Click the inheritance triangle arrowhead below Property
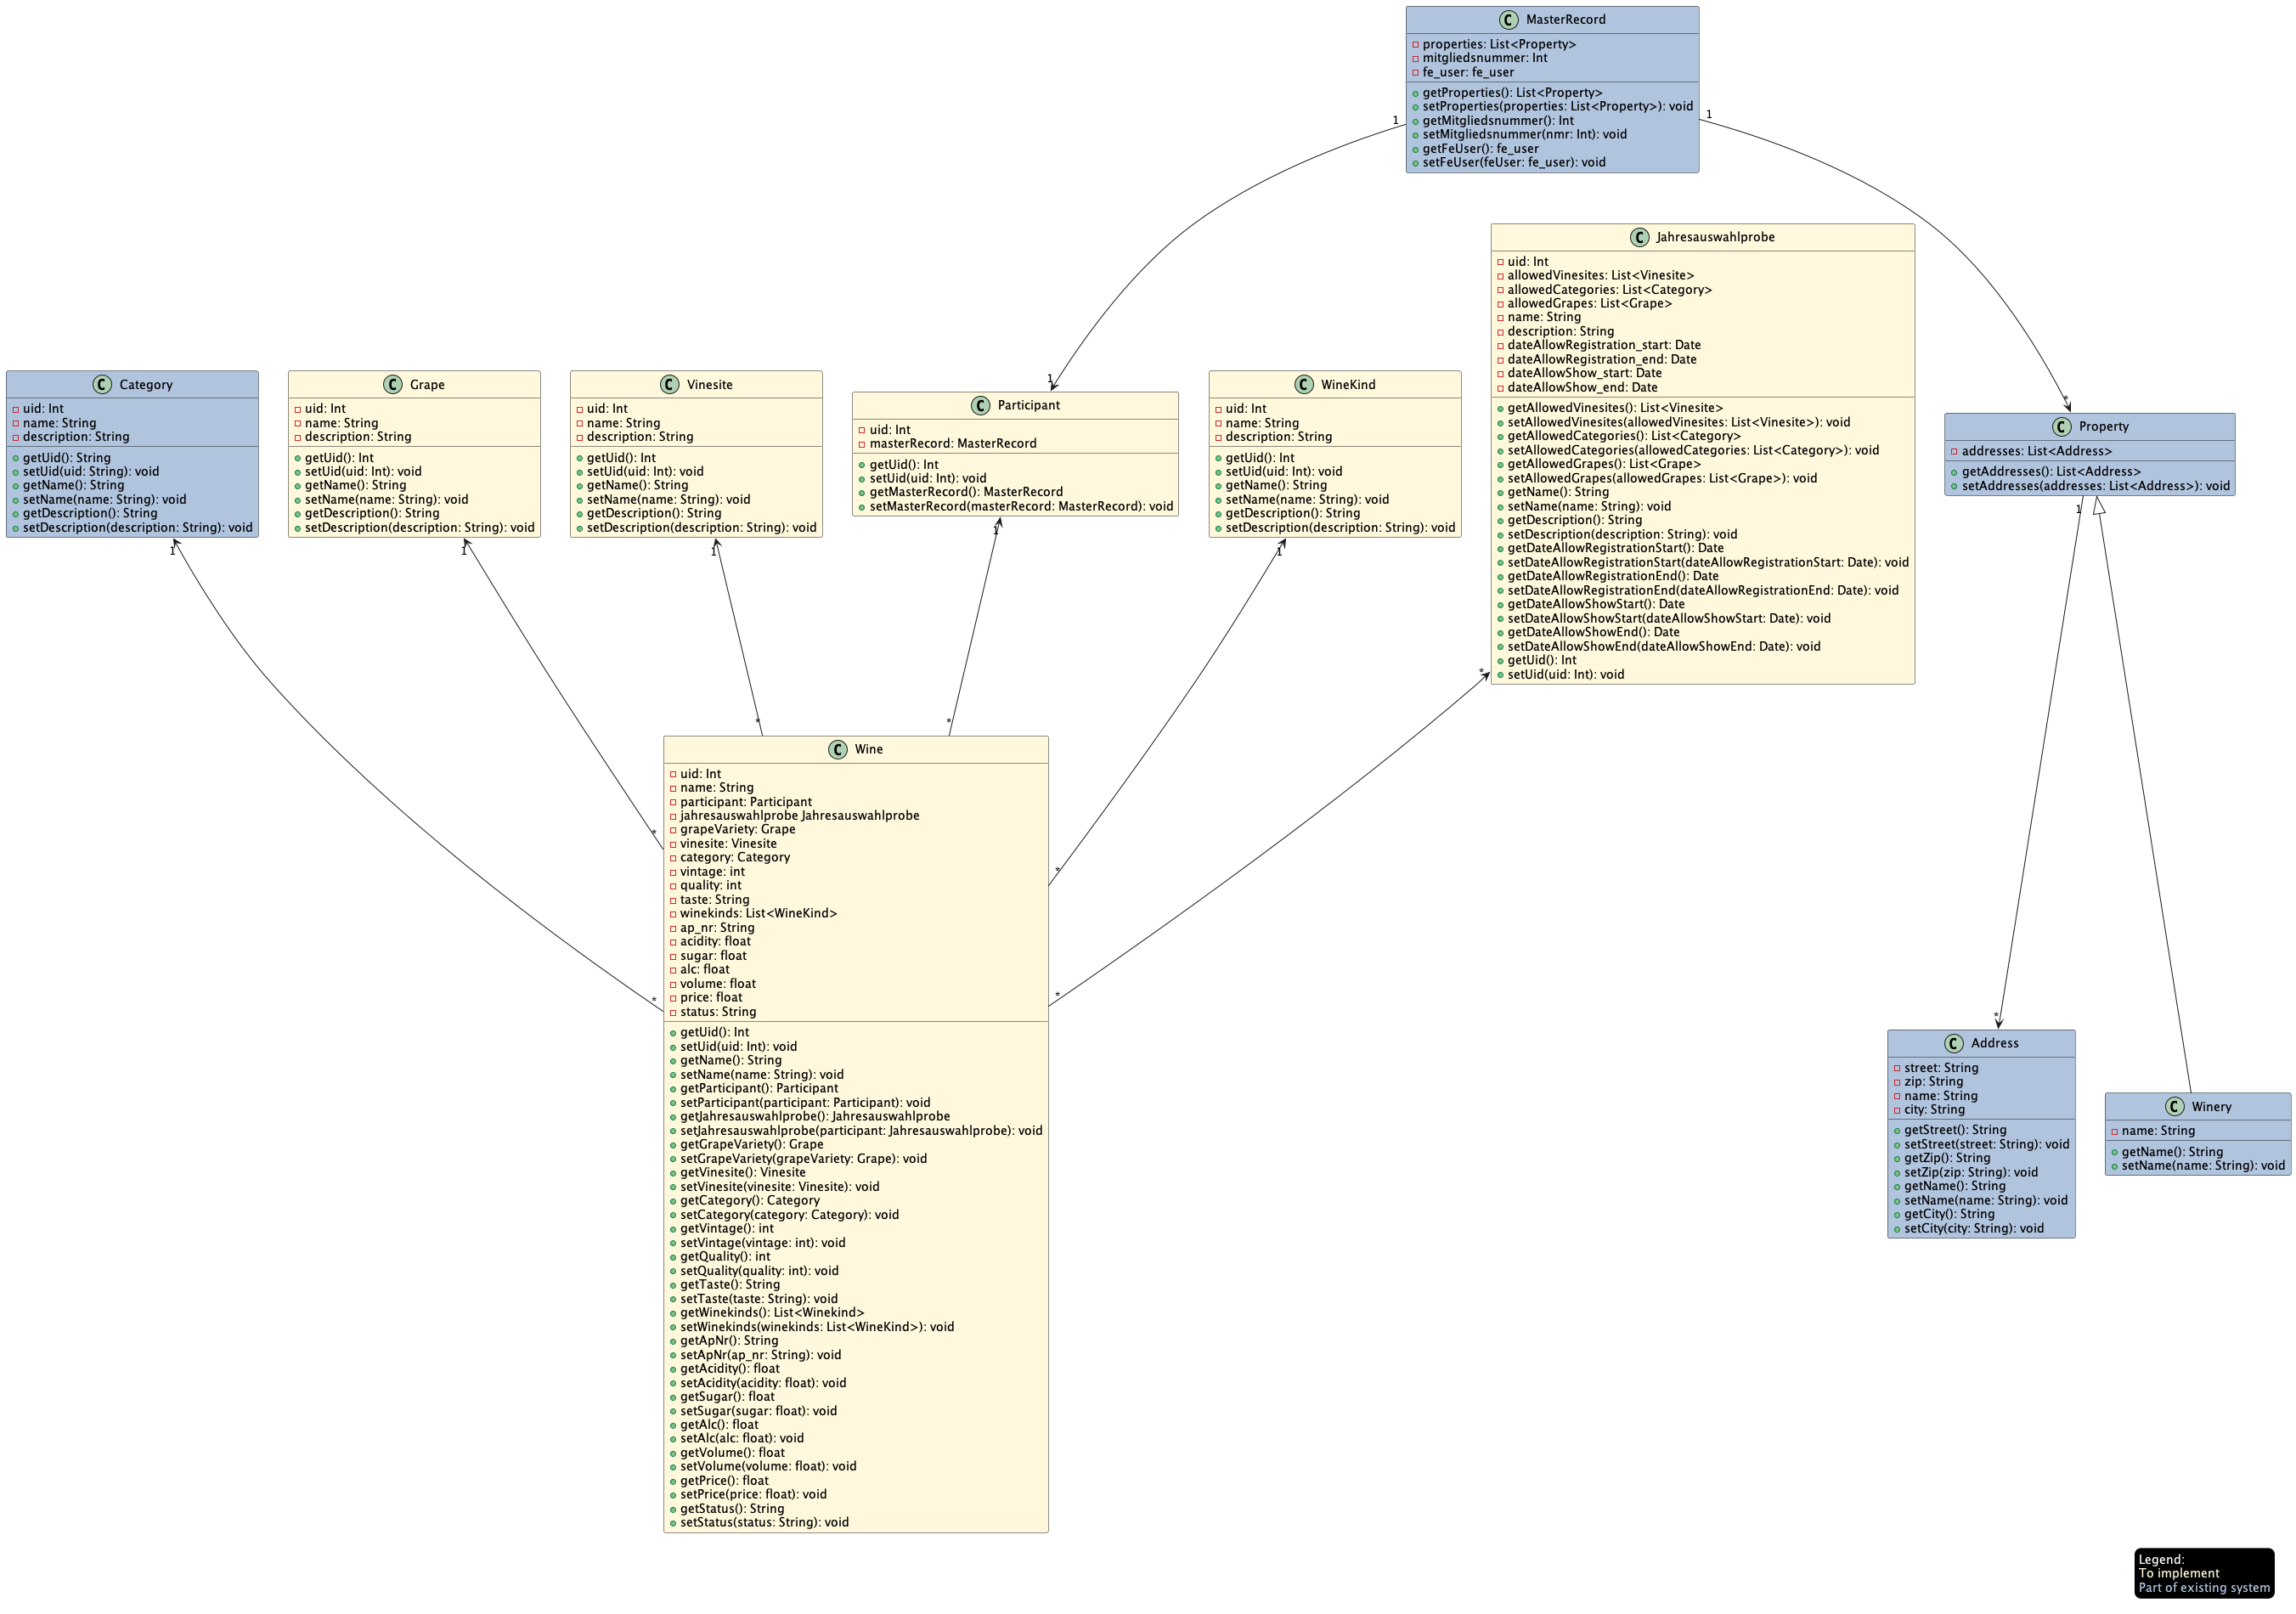This screenshot has height=1614, width=2296. 2099,506
